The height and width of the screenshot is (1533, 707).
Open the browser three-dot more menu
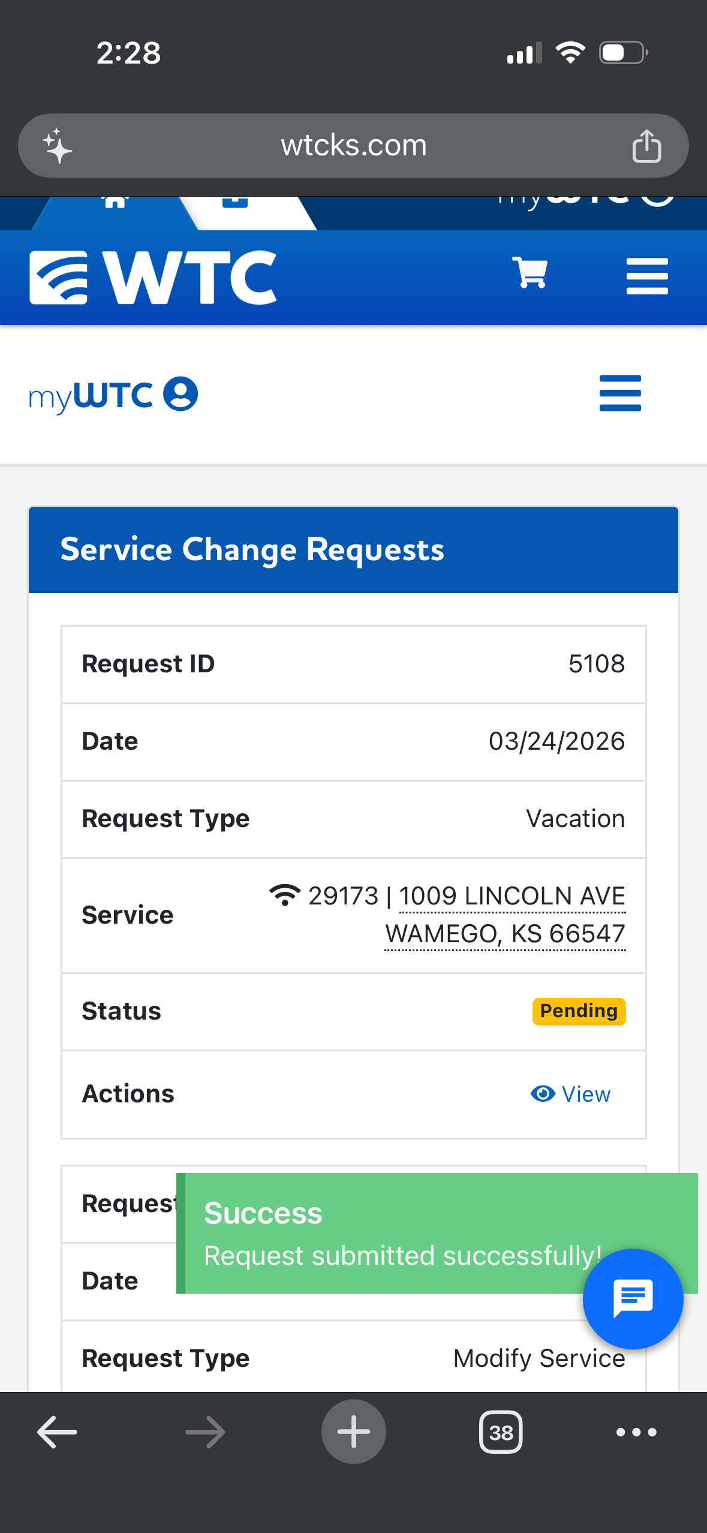point(636,1432)
